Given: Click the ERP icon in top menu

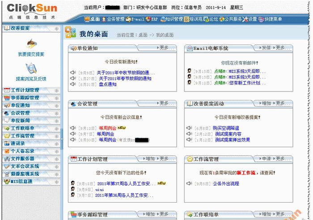Looking at the screenshot, I should click(148, 19).
